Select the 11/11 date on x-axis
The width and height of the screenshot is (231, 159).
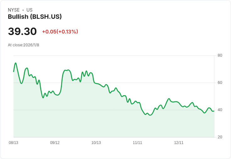(137, 143)
